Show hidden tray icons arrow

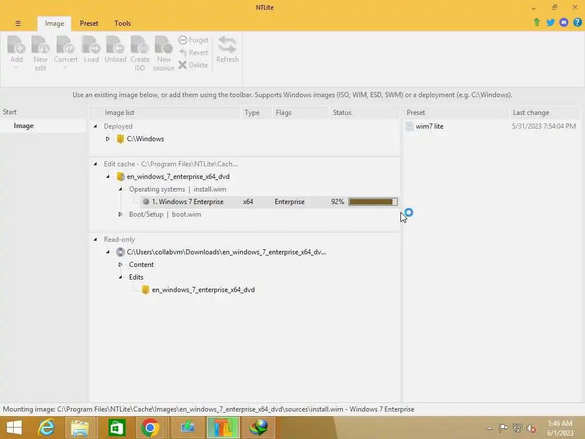pyautogui.click(x=490, y=428)
